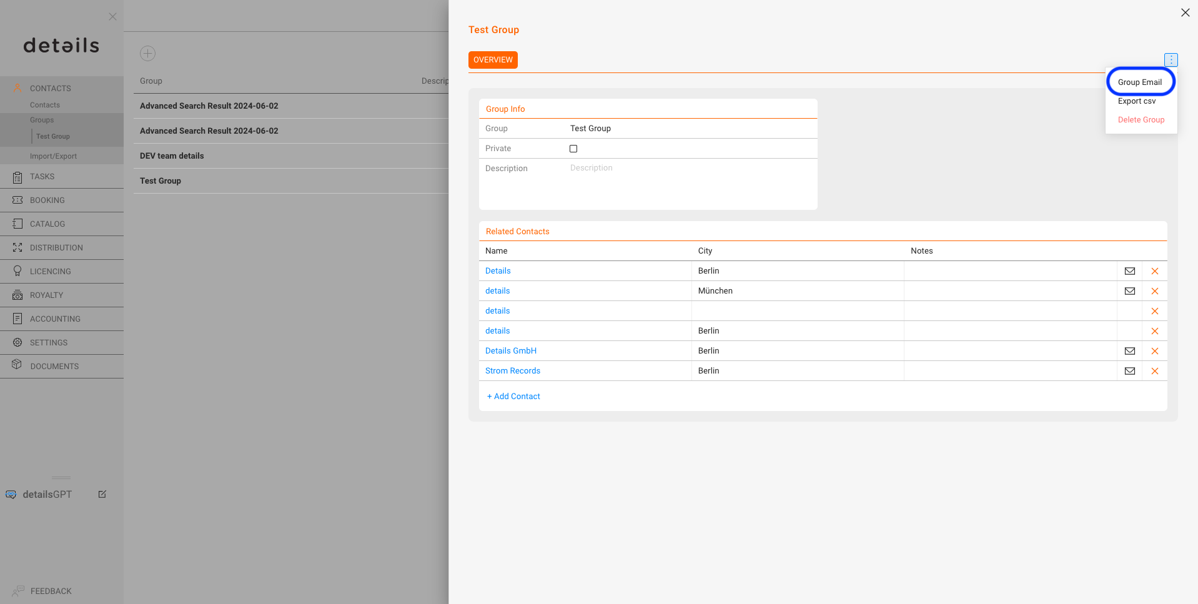Click the add group plus icon
Viewport: 1198px width, 604px height.
coord(147,53)
